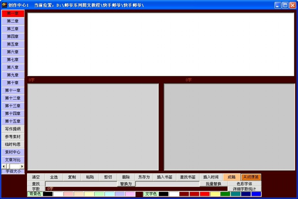Click into the top white editing area
Viewport: 298px width, 199px height.
pyautogui.click(x=161, y=44)
